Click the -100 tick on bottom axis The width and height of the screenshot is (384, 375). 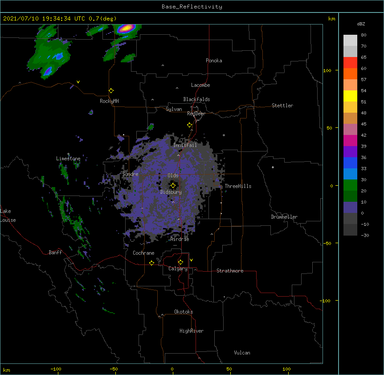click(56, 369)
